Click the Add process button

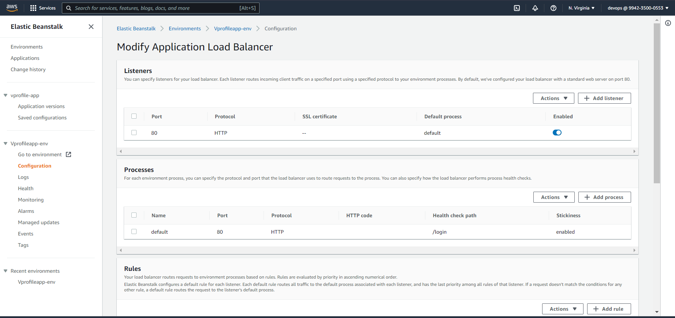coord(605,197)
